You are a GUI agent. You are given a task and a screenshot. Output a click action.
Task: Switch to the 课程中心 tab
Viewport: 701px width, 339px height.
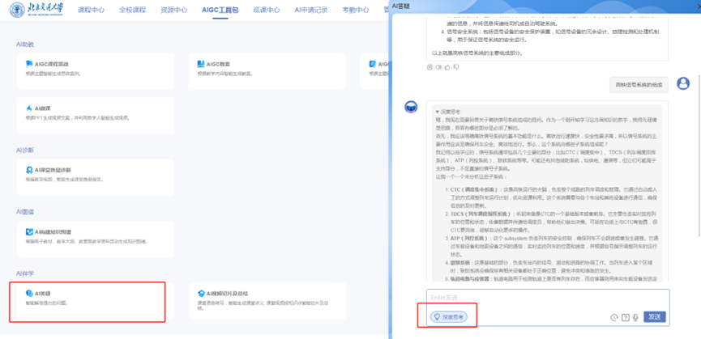tap(90, 11)
